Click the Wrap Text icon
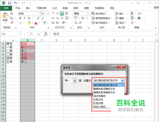 point(67,14)
